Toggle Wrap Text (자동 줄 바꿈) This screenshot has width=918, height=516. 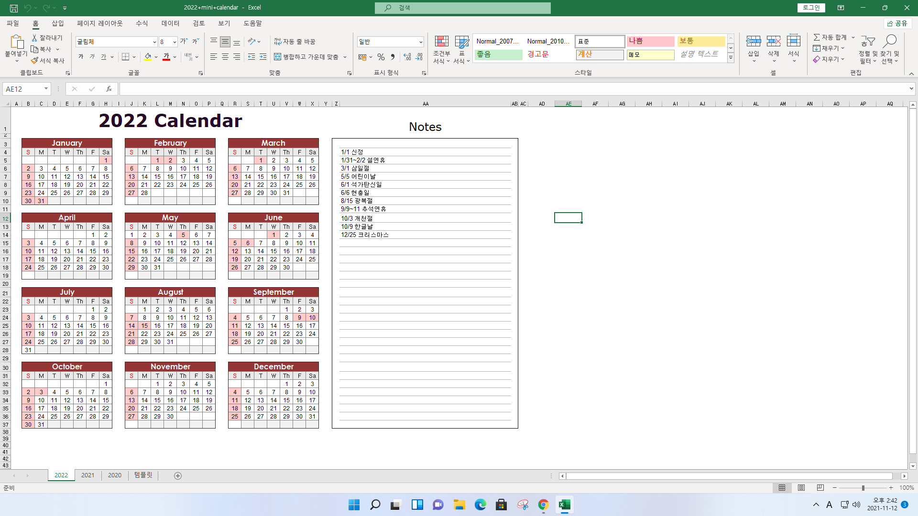[295, 42]
